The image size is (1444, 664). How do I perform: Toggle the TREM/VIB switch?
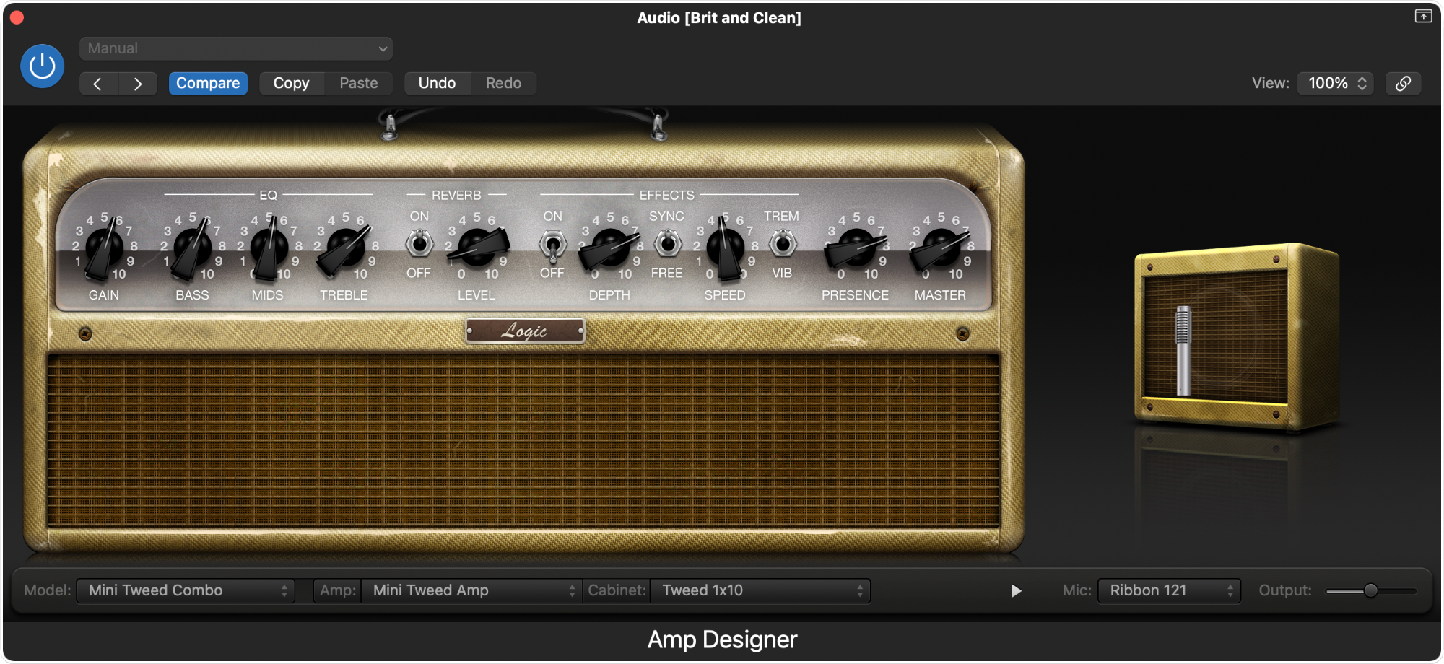[782, 243]
